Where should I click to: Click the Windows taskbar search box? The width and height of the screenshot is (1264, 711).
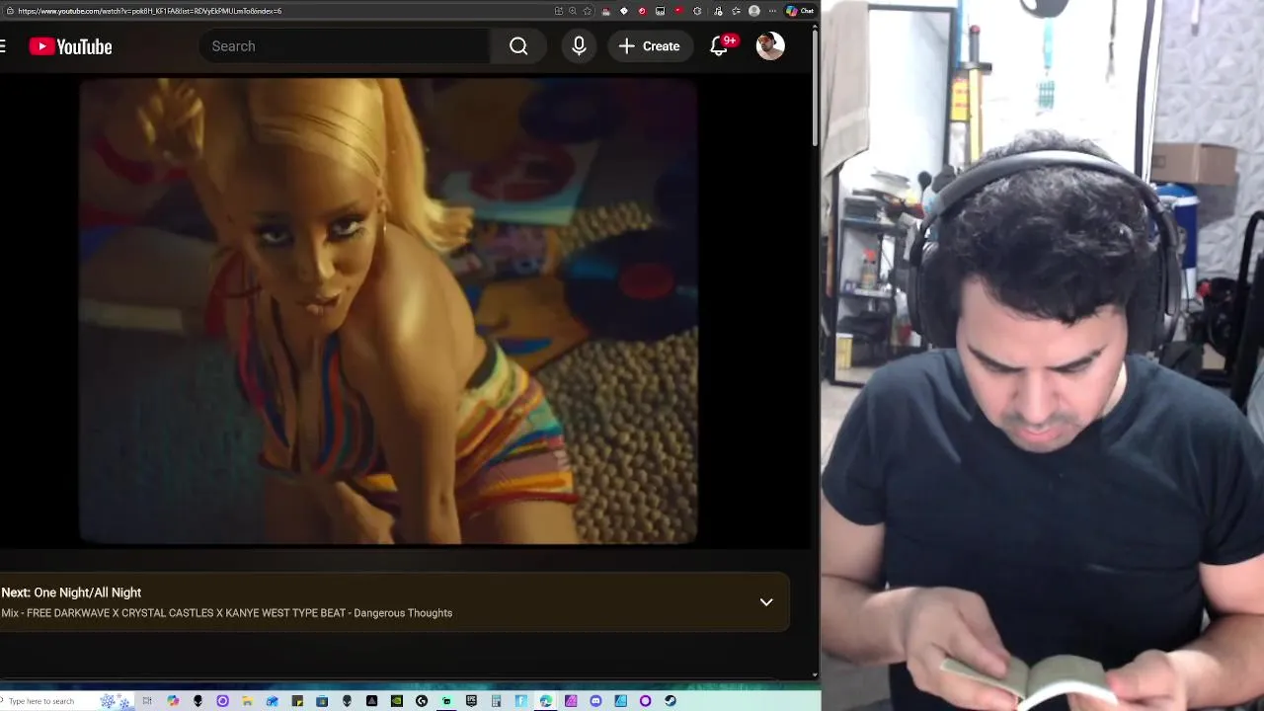(67, 701)
